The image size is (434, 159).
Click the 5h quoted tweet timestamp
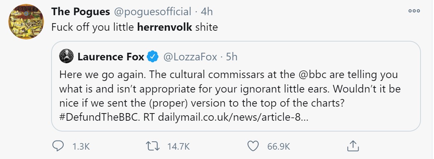232,56
